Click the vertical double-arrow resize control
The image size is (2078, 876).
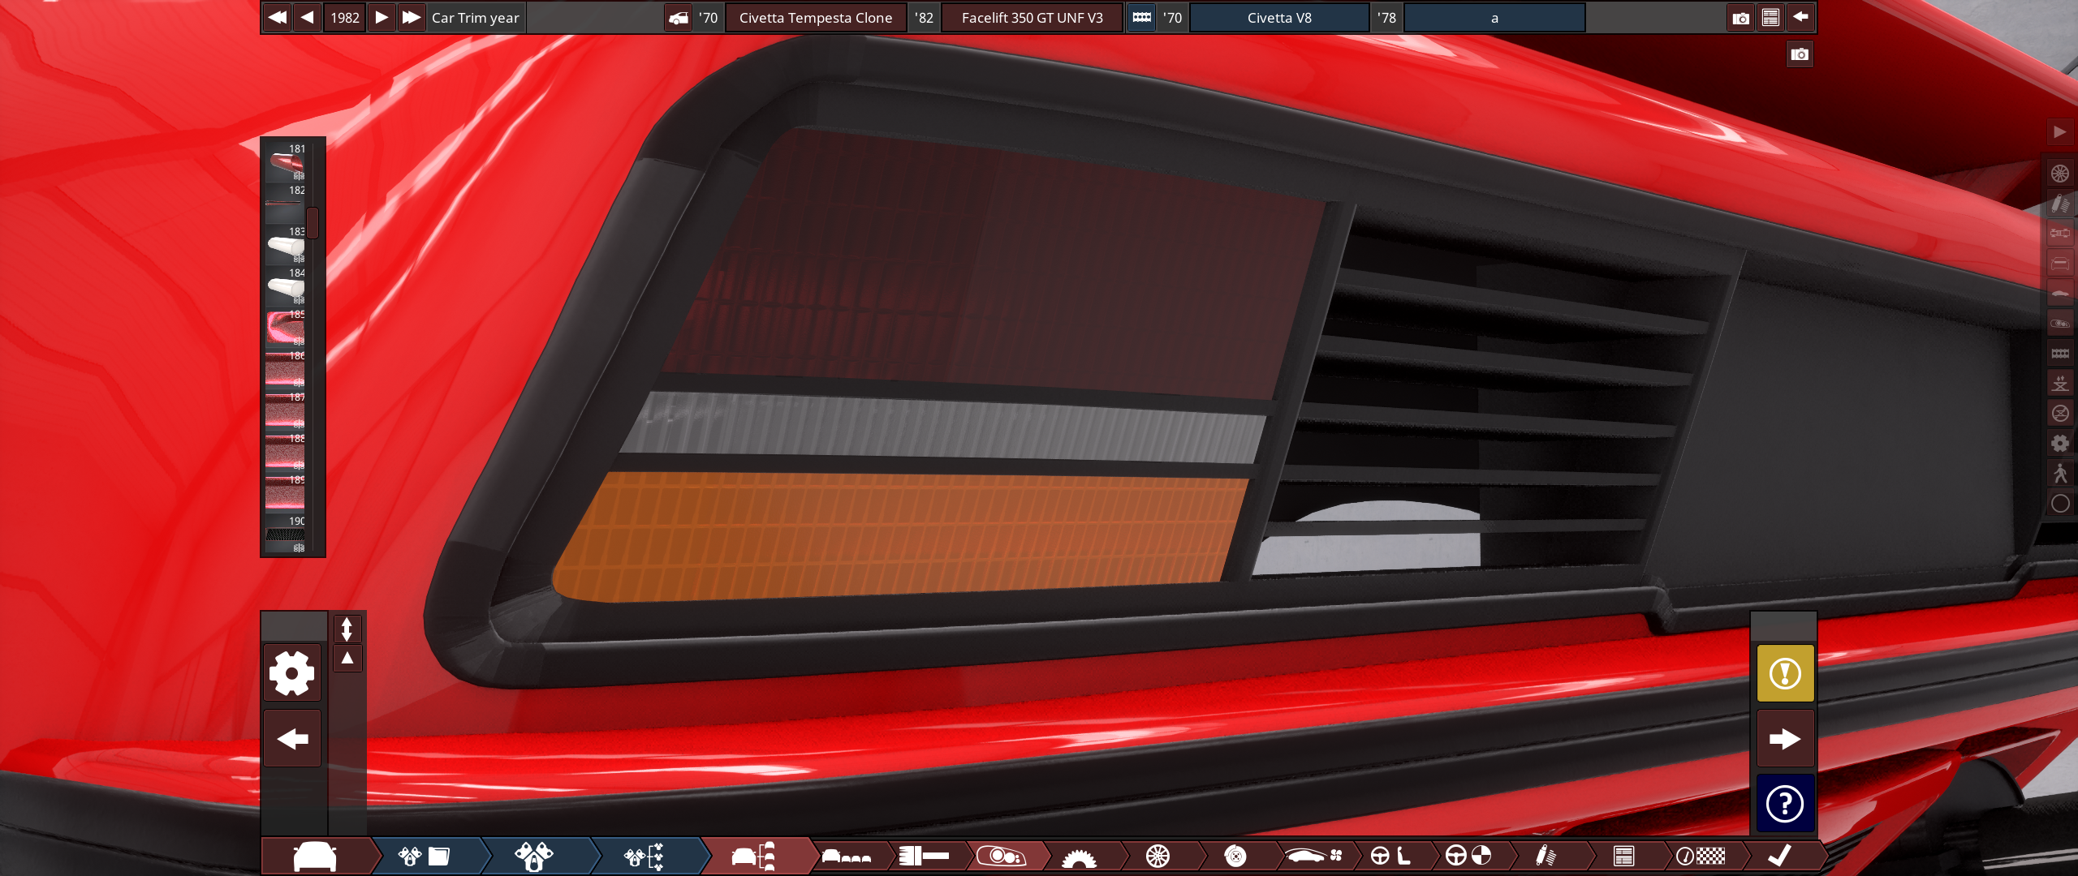click(x=347, y=629)
